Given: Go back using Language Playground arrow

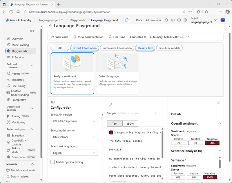Looking at the screenshot, I should pyautogui.click(x=50, y=26).
